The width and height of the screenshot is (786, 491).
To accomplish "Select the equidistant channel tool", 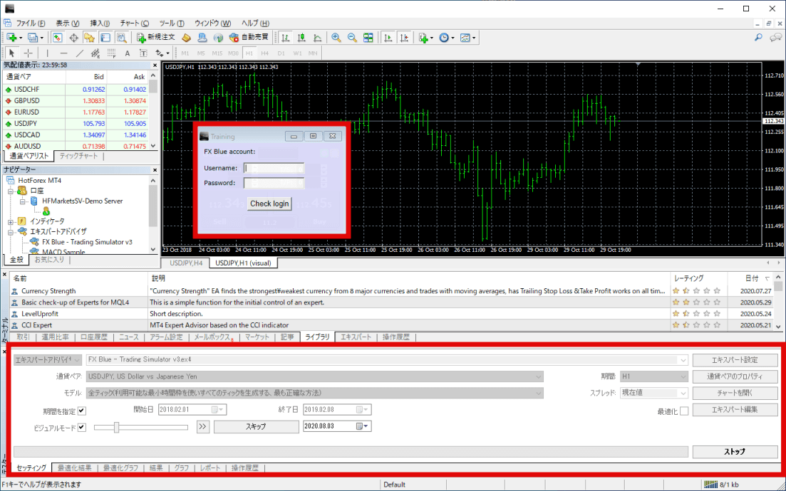I will tap(95, 53).
